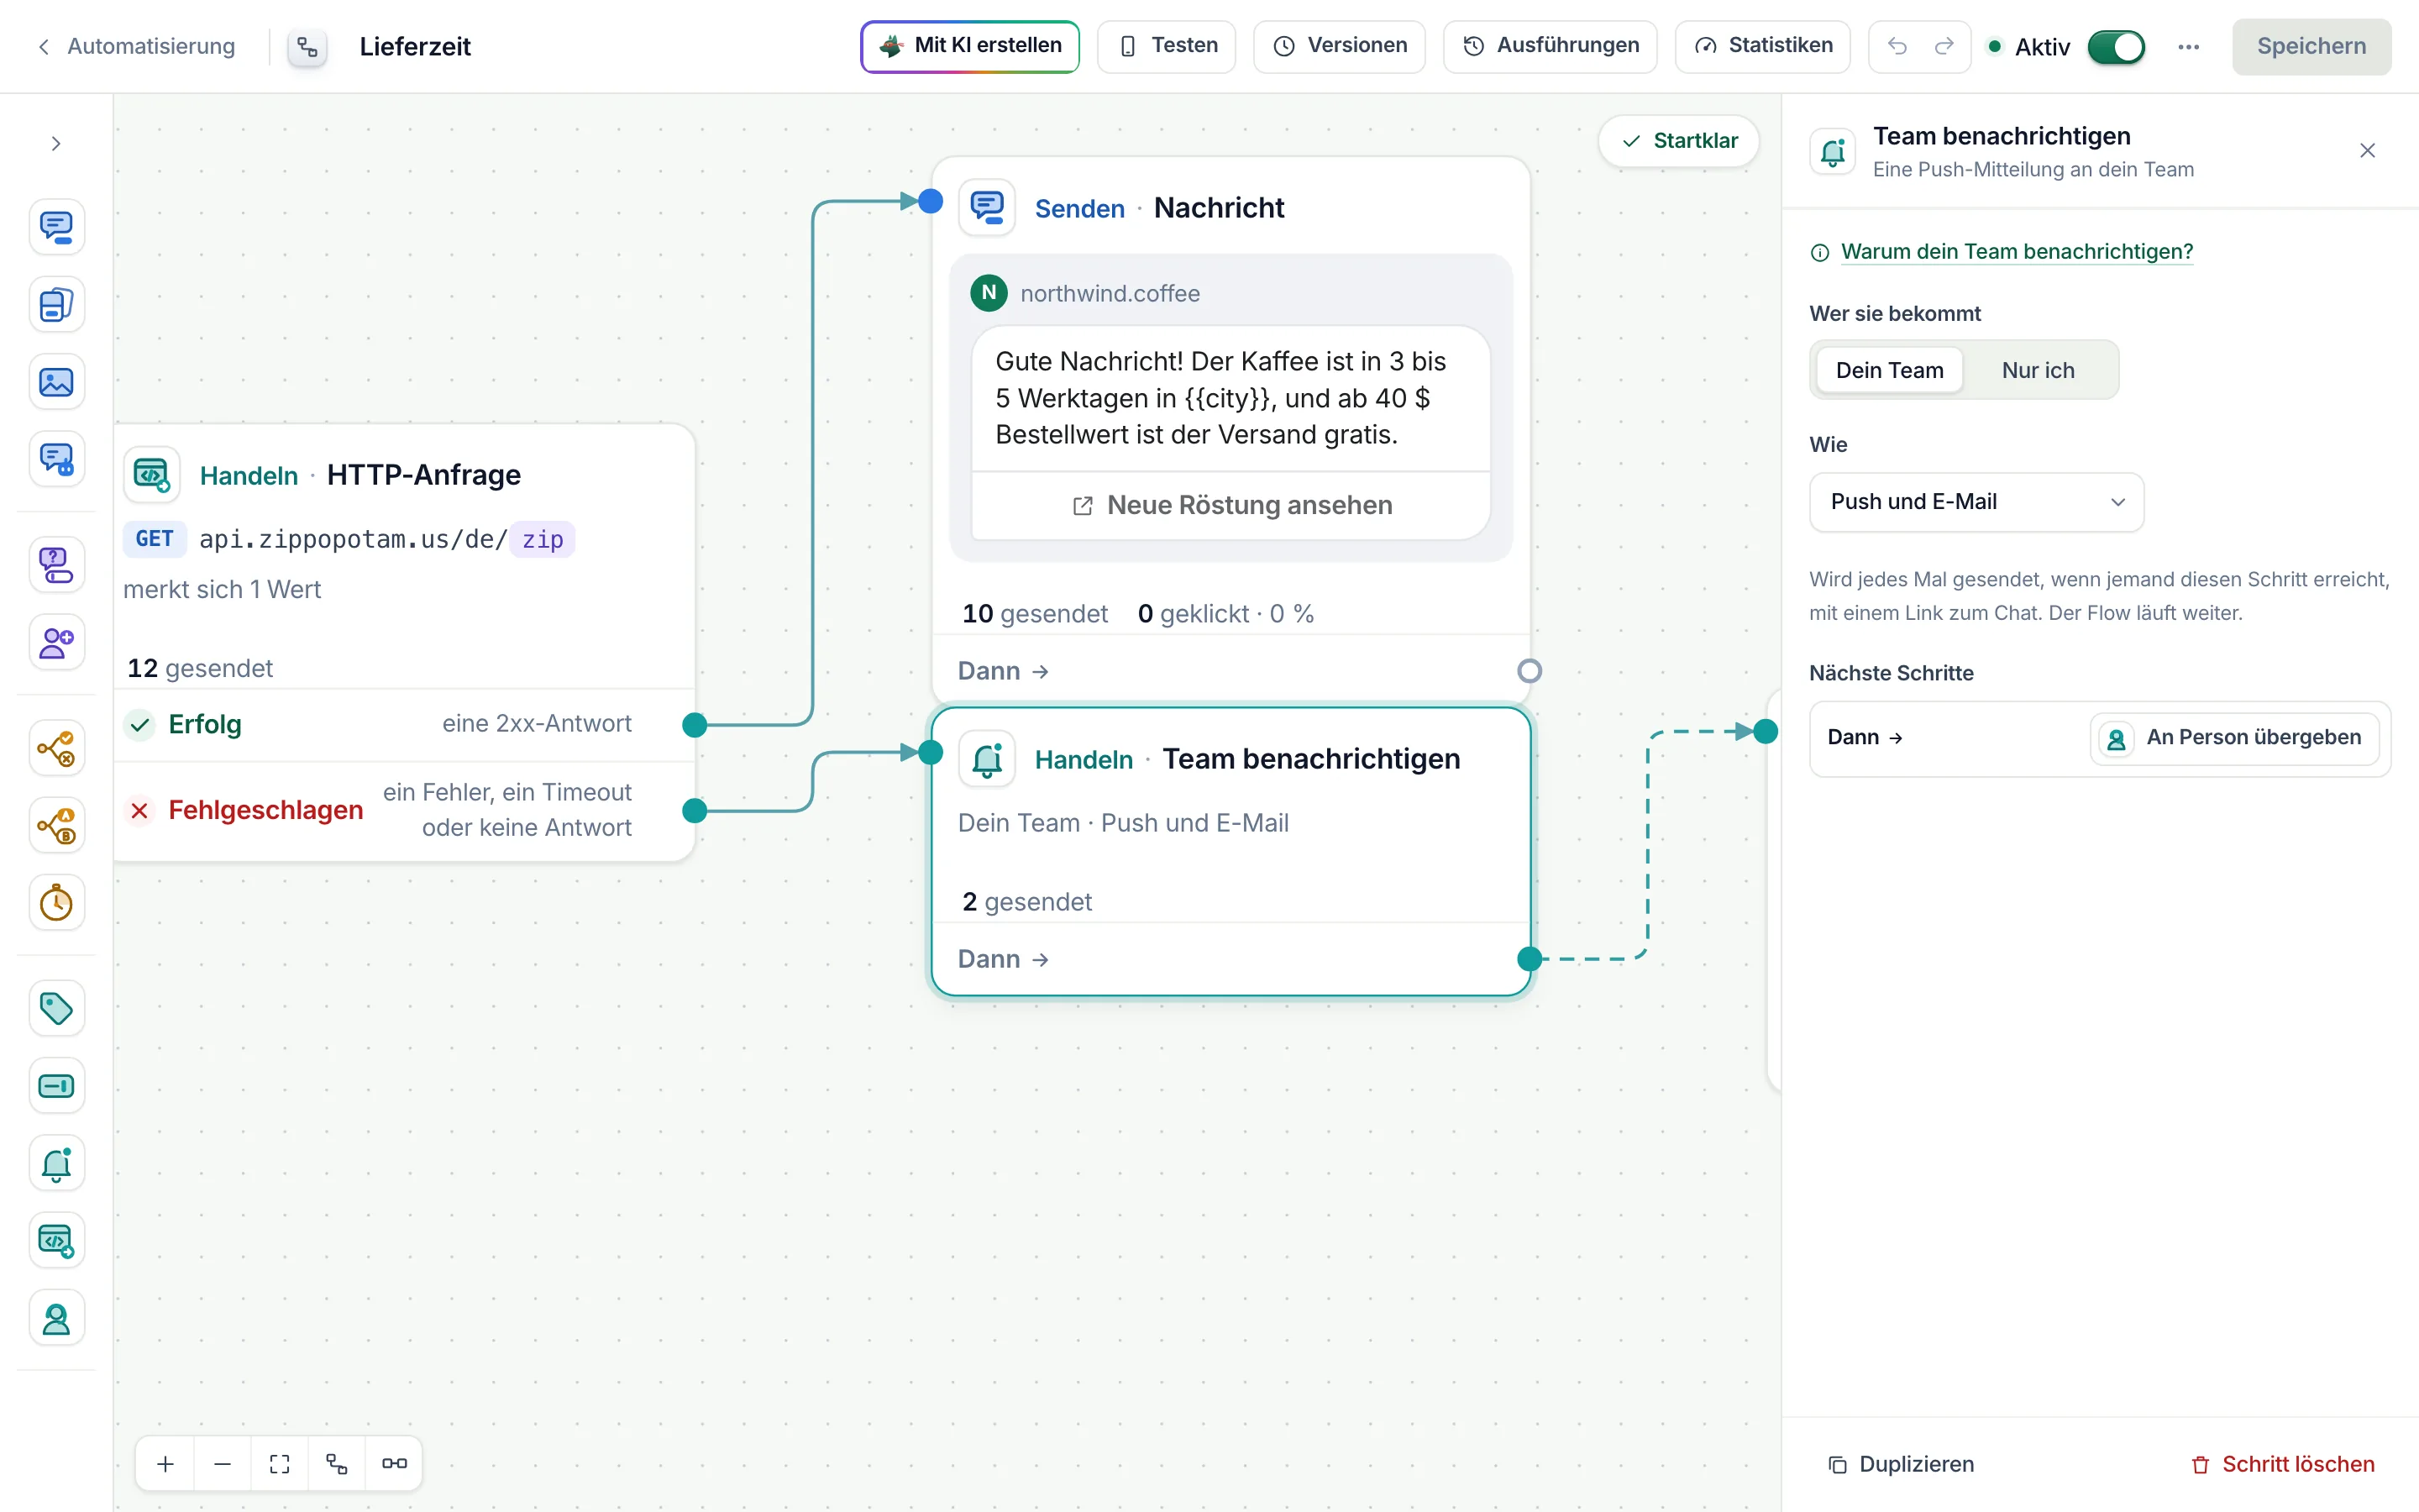The width and height of the screenshot is (2419, 1512).
Task: Add a tag step from sidebar
Action: pyautogui.click(x=56, y=1008)
